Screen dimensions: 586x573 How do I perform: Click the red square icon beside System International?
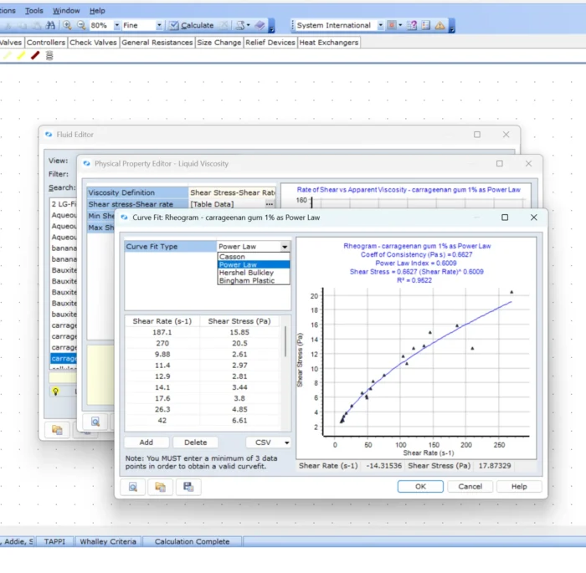[x=392, y=25]
